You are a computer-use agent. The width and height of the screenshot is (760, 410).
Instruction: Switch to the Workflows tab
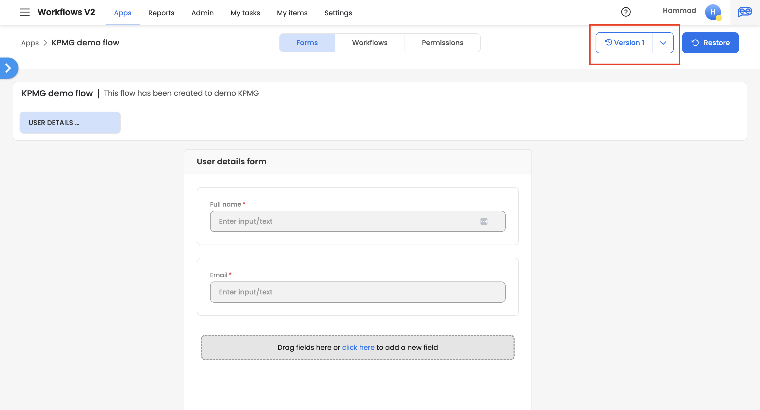[x=370, y=43]
